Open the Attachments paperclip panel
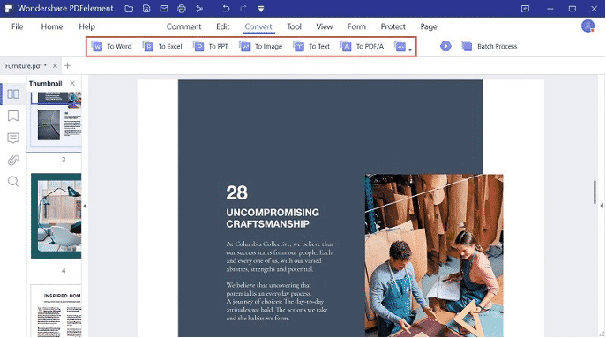Image resolution: width=606 pixels, height=338 pixels. [x=13, y=160]
